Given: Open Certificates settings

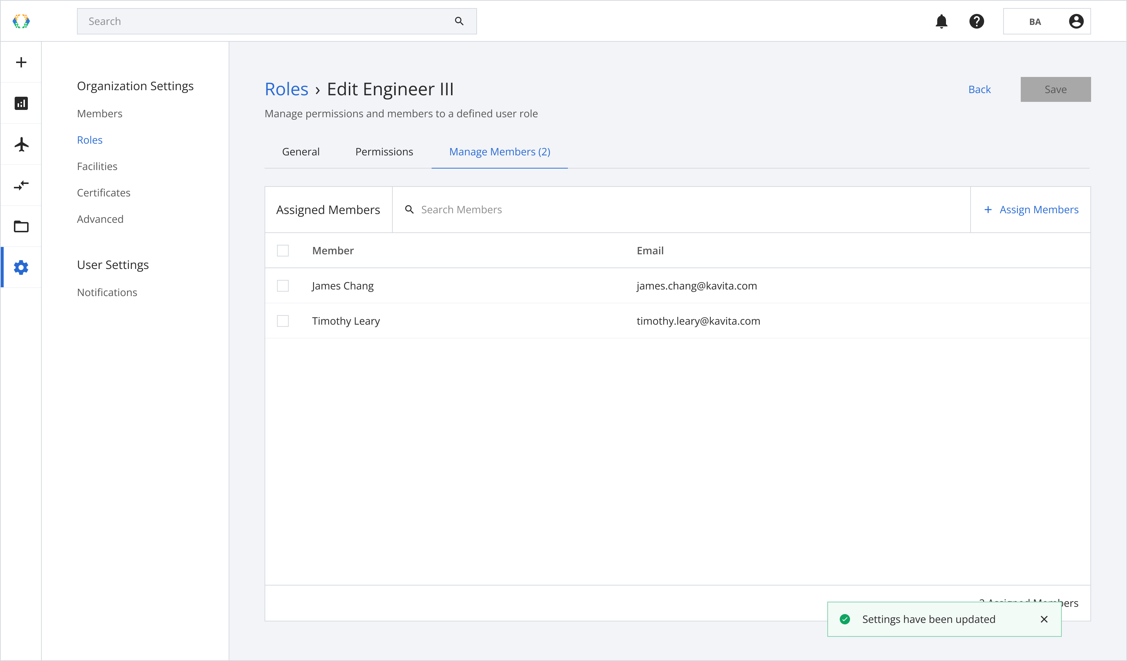Looking at the screenshot, I should [x=103, y=193].
